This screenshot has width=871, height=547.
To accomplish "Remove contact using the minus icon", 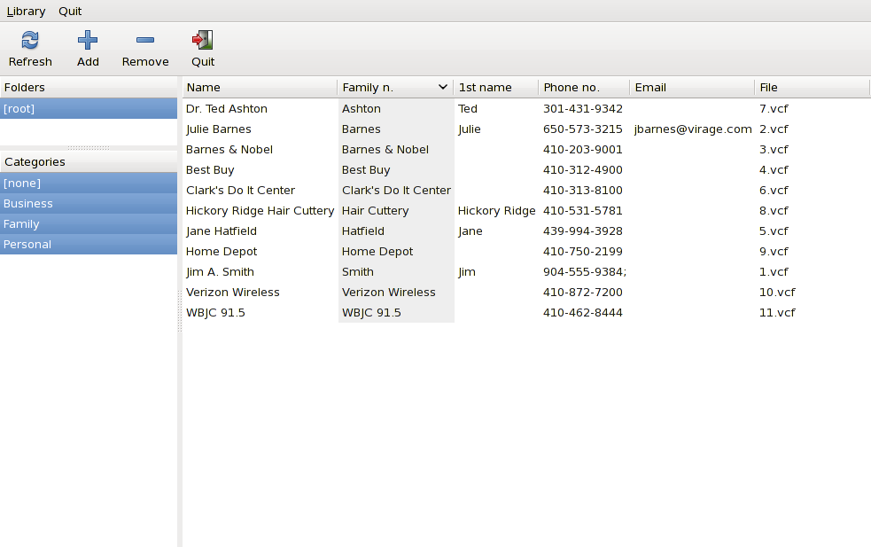I will 145,40.
